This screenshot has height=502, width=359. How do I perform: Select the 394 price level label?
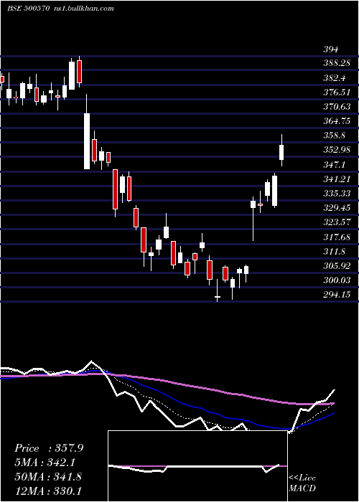[x=331, y=49]
